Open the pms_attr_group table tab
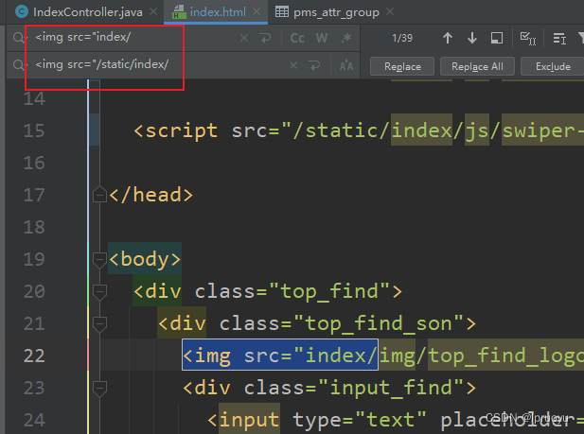The width and height of the screenshot is (584, 434). click(336, 12)
